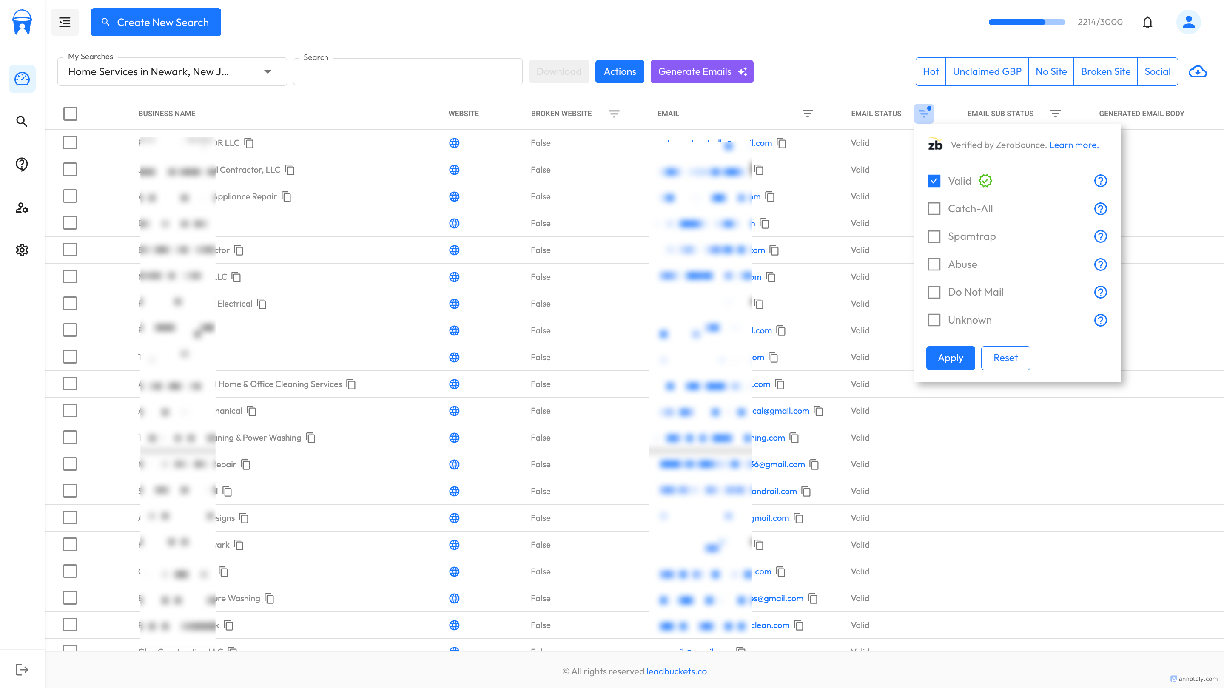Open the Email Sub Status filter
Image resolution: width=1224 pixels, height=688 pixels.
(1055, 114)
